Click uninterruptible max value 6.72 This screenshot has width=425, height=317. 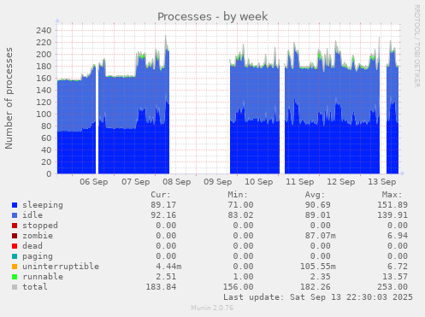[398, 267]
